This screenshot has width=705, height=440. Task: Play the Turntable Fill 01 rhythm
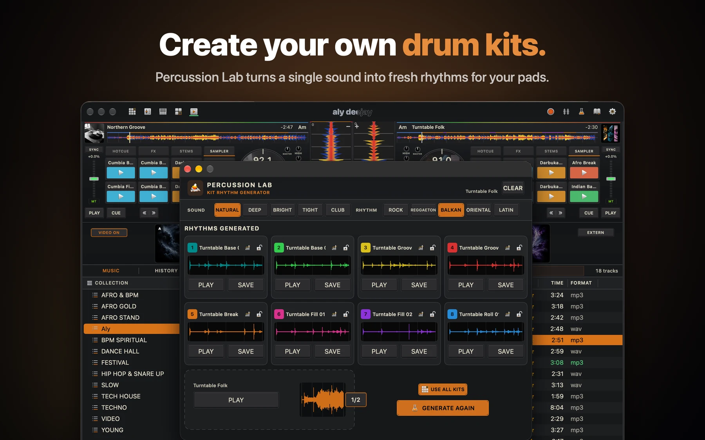pyautogui.click(x=293, y=352)
